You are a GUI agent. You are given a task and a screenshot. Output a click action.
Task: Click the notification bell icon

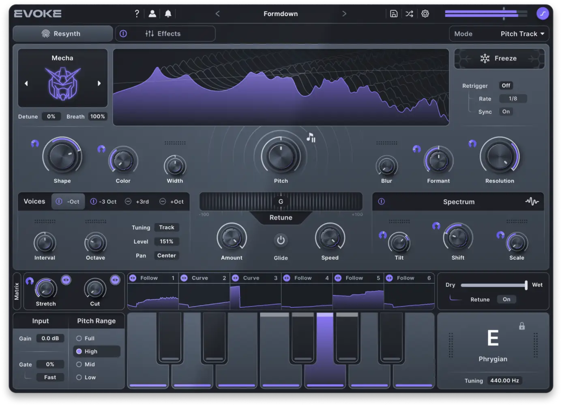[167, 13]
